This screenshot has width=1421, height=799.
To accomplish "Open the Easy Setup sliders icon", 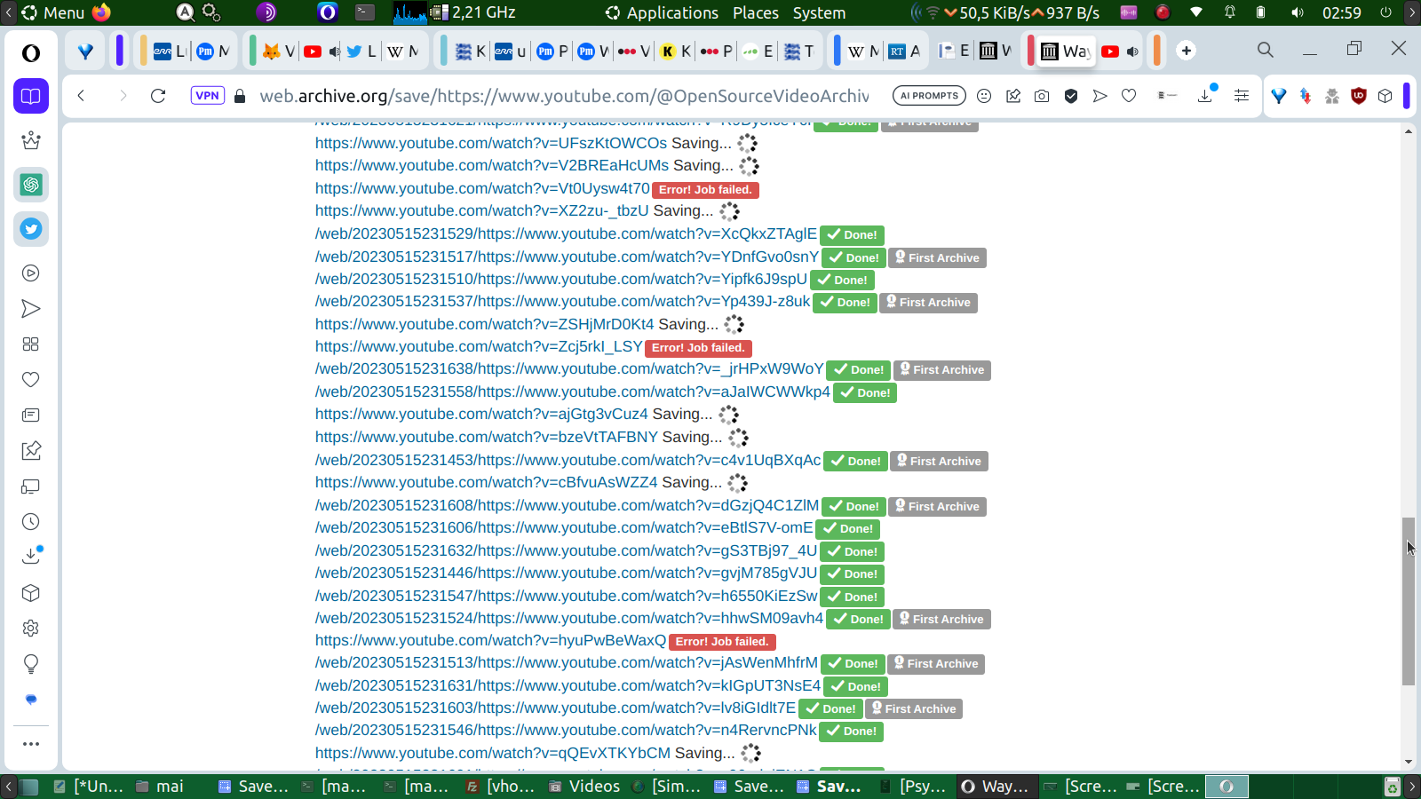I will 1242,96.
